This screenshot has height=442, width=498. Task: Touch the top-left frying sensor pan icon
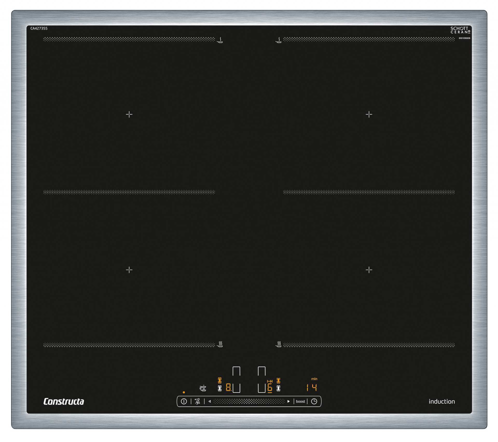220,40
